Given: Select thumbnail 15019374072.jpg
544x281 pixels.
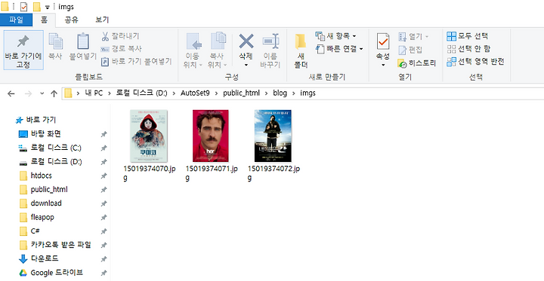Looking at the screenshot, I should click(x=273, y=136).
